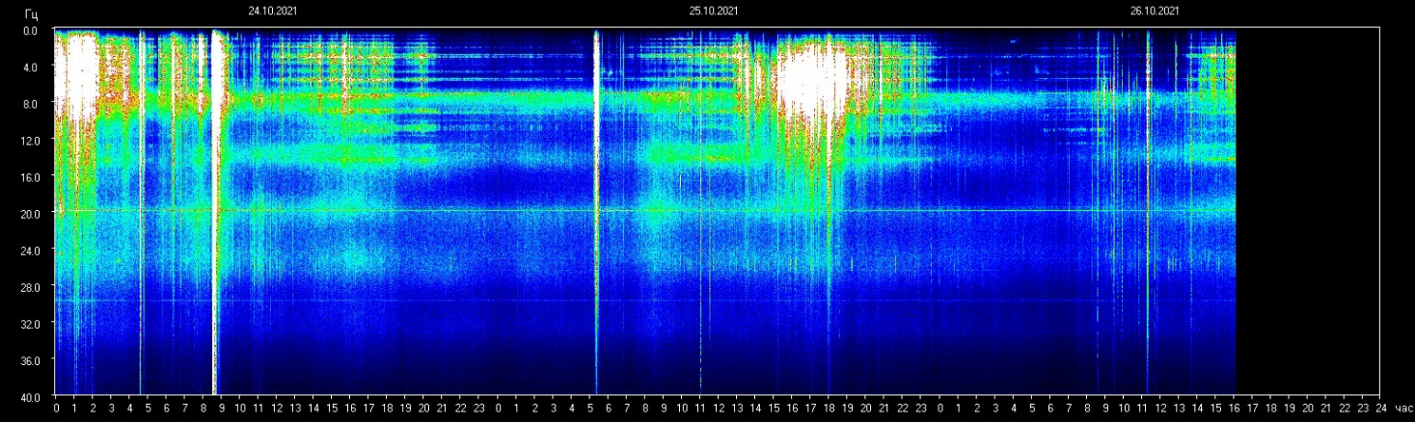Click the 8.0 frequency axis label

30,103
